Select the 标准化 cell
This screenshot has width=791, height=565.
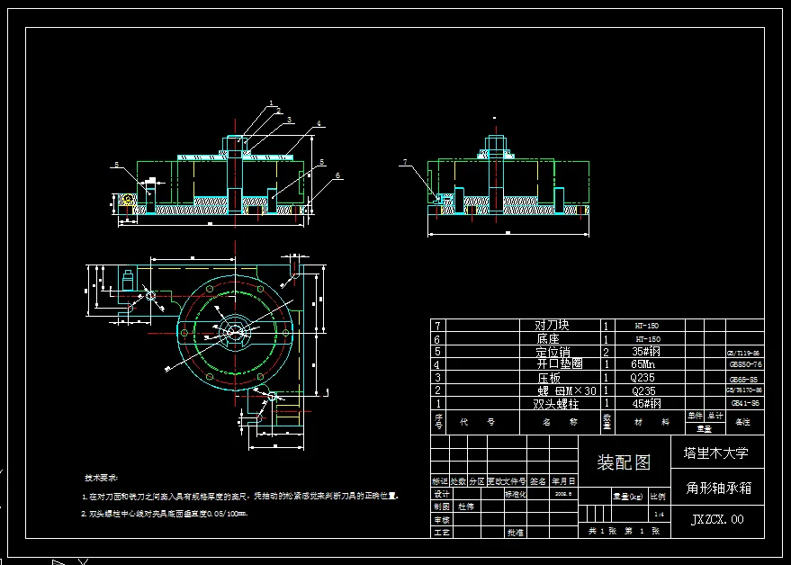(515, 495)
